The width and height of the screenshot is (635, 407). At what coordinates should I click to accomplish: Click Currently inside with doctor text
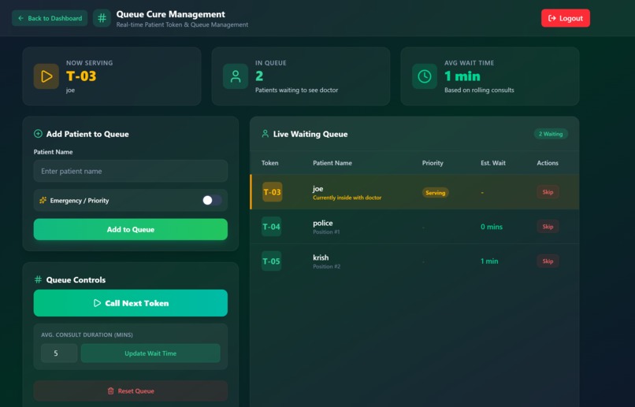click(347, 198)
